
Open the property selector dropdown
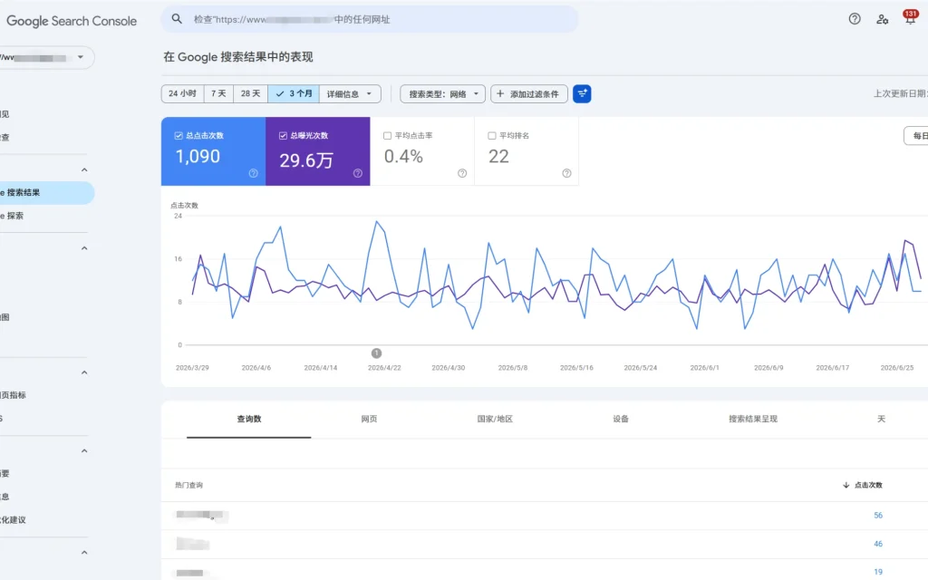click(x=46, y=57)
